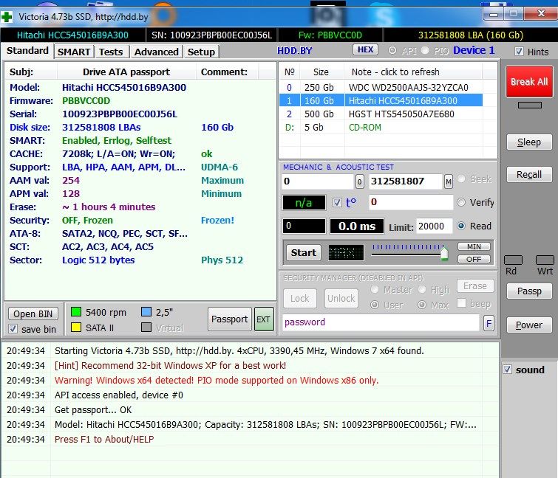
Task: Click the Unlock button
Action: [x=341, y=298]
